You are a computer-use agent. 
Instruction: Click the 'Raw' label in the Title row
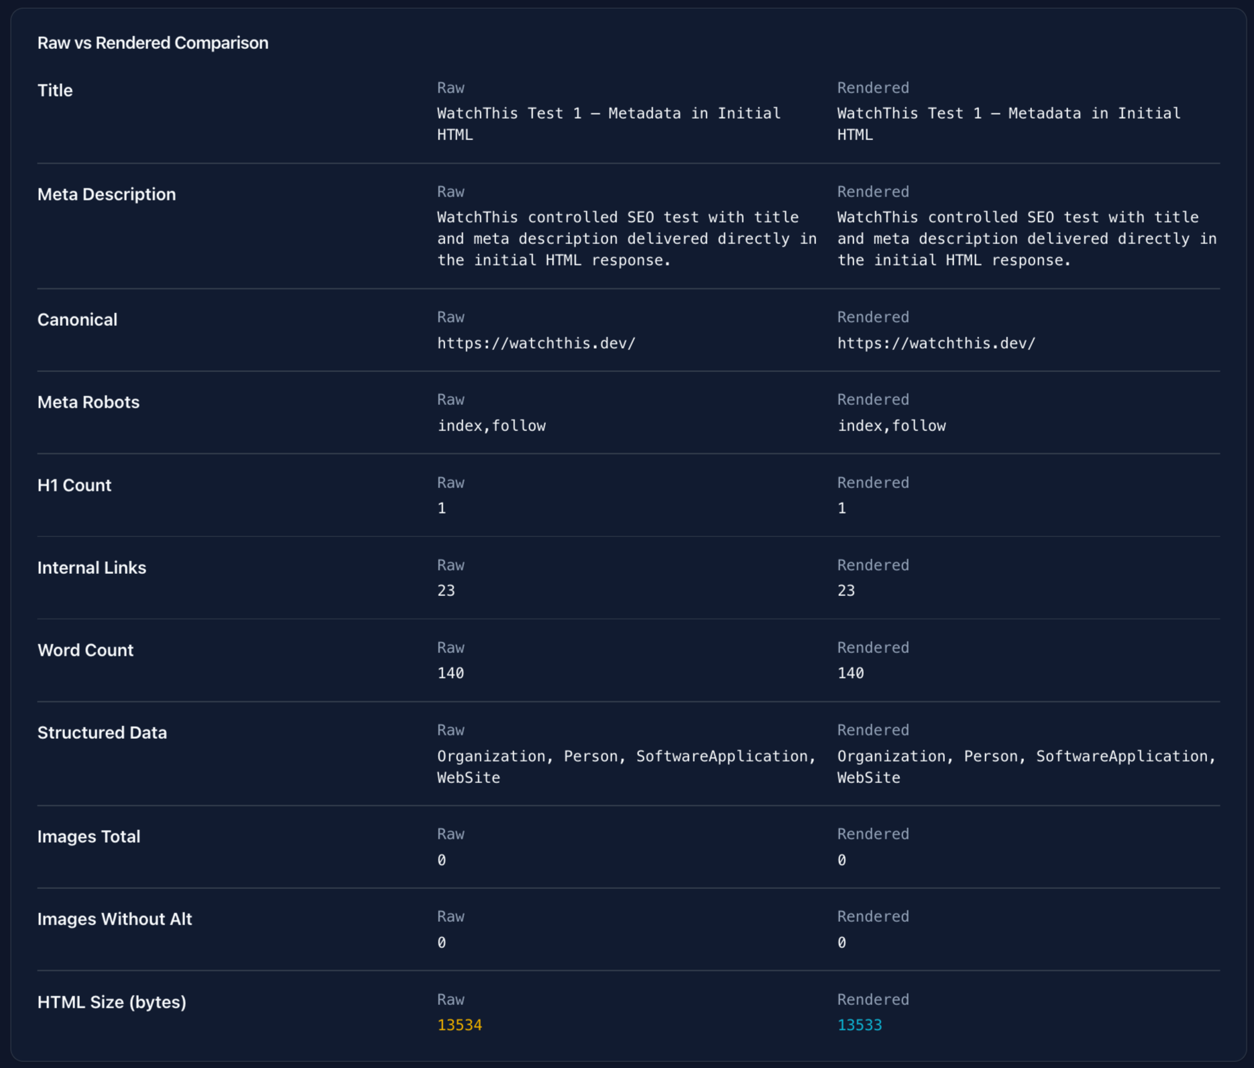(451, 88)
